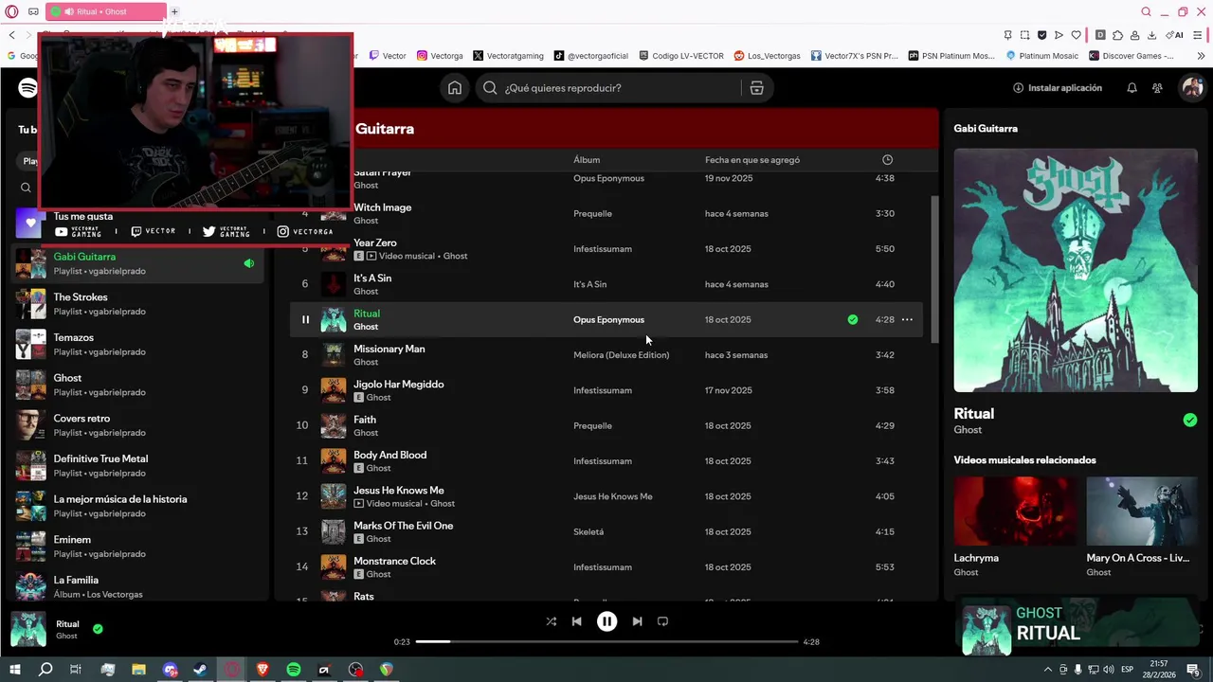The width and height of the screenshot is (1213, 682).
Task: Open Codigo LV-VECTOR bookmark
Action: (681, 56)
